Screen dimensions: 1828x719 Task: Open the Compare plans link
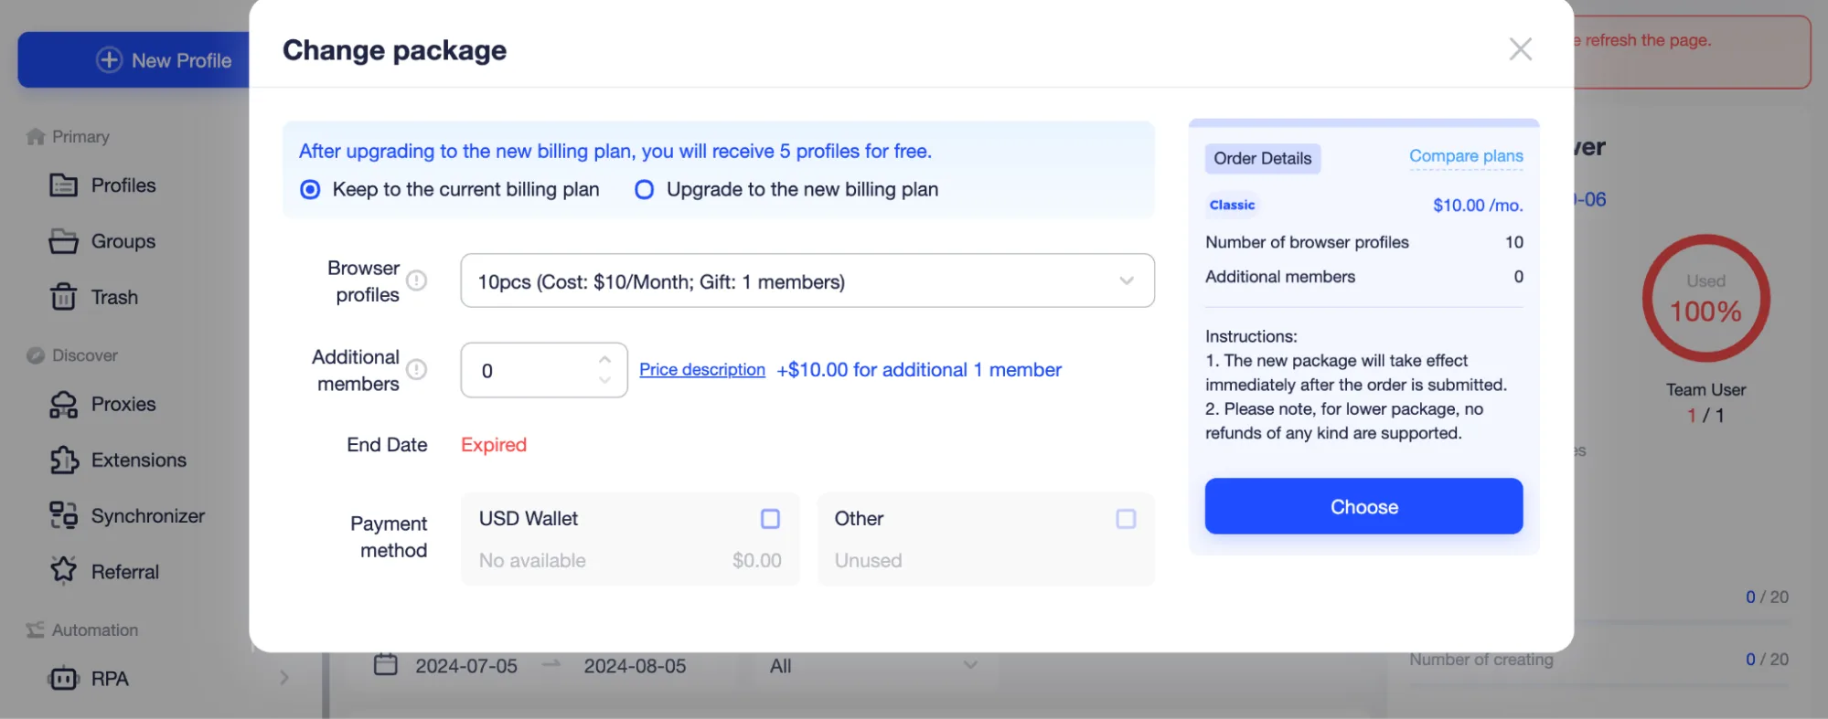point(1466,156)
